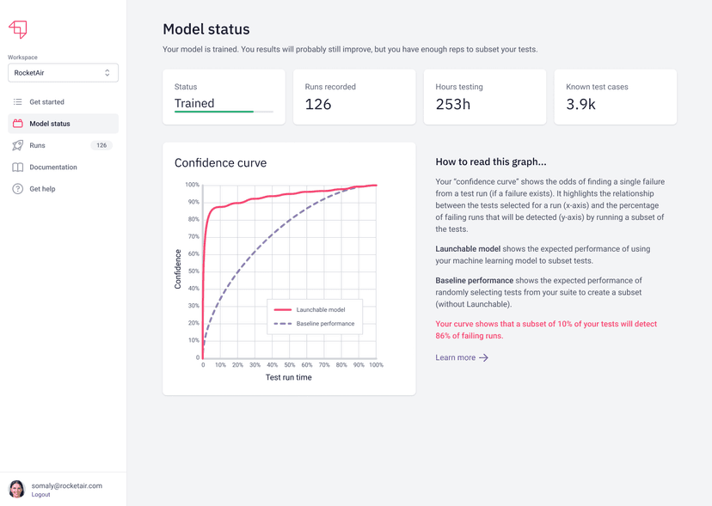Viewport: 712px width, 506px height.
Task: Open the somaly profile avatar
Action: point(16,490)
